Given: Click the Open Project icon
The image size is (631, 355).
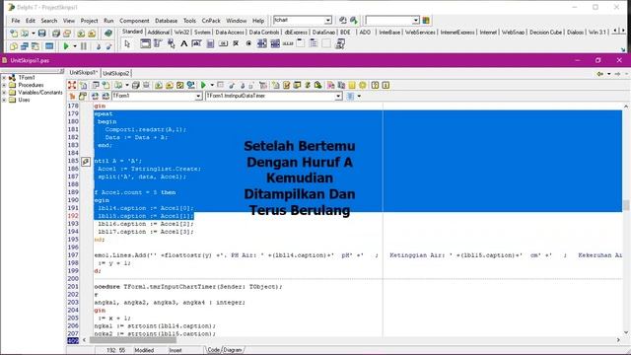Looking at the screenshot, I should coord(67,34).
